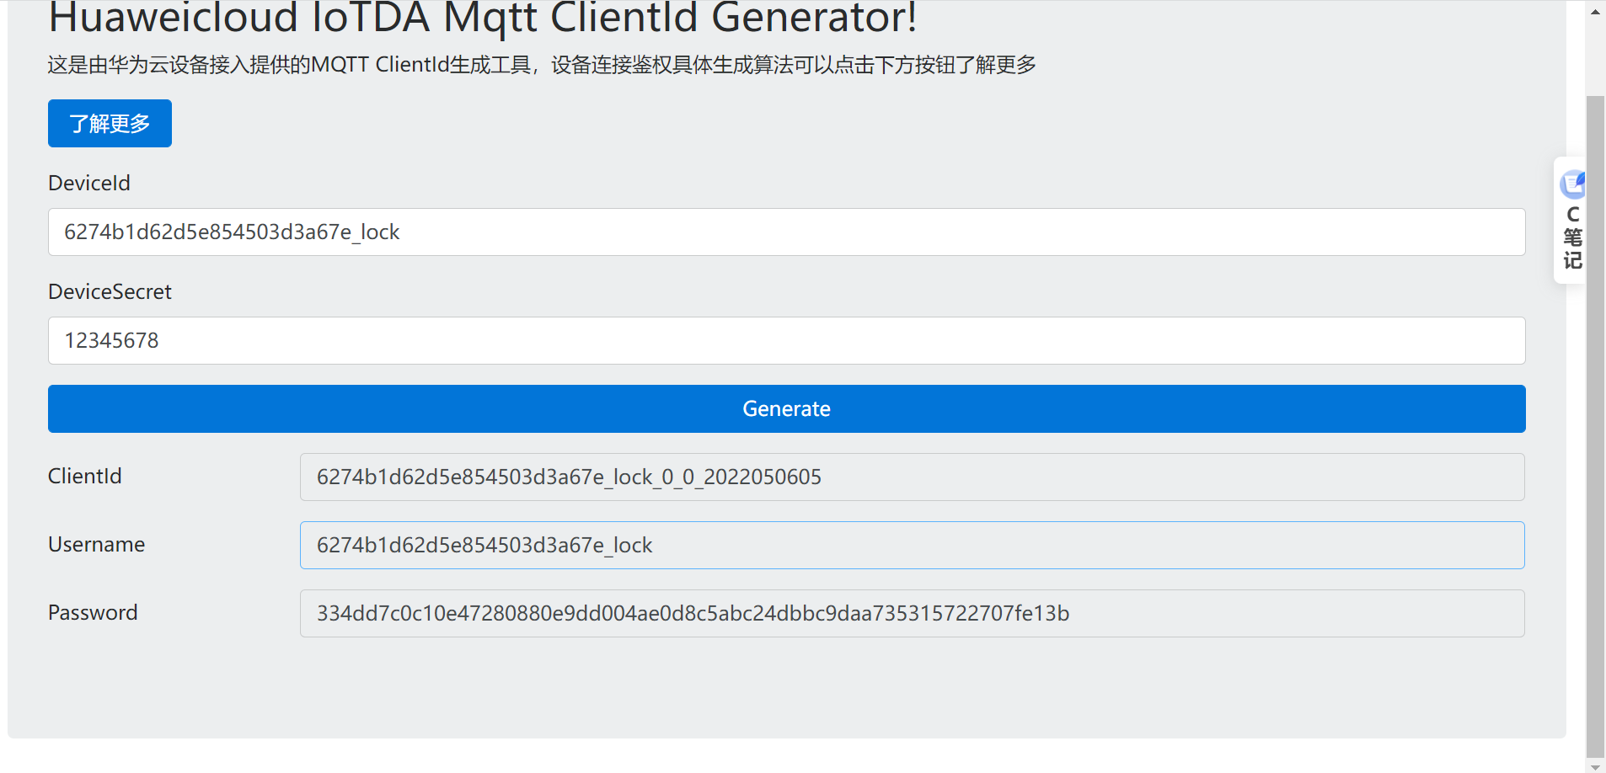Click the scrollbar up arrow

pos(1595,12)
